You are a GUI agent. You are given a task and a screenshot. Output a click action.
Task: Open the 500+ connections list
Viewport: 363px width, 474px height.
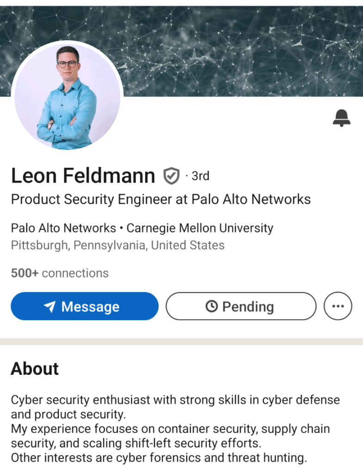point(60,273)
